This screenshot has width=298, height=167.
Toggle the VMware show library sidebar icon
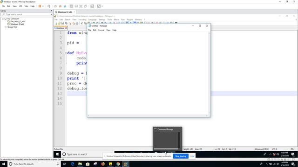[x=71, y=6]
